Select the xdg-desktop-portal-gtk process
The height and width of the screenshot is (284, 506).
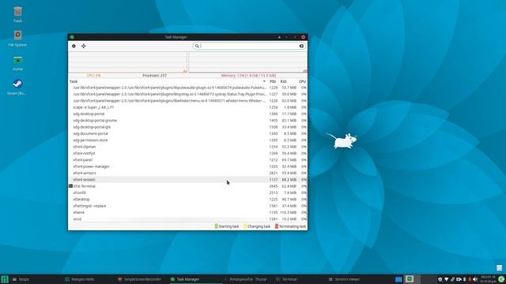click(188, 127)
